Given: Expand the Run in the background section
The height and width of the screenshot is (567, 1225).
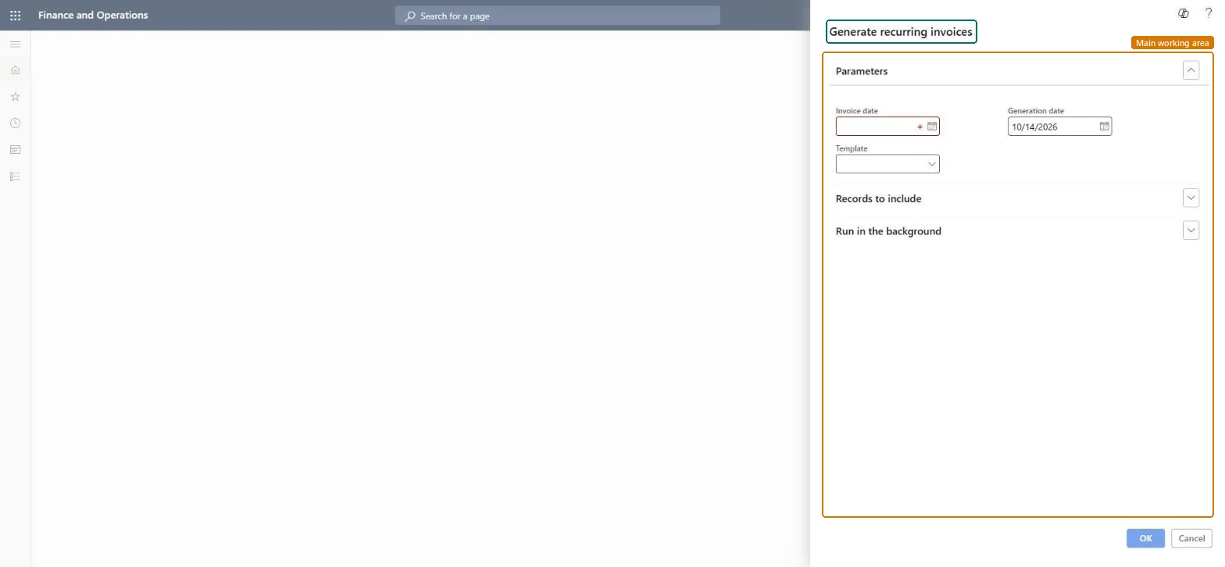Looking at the screenshot, I should pos(1191,230).
